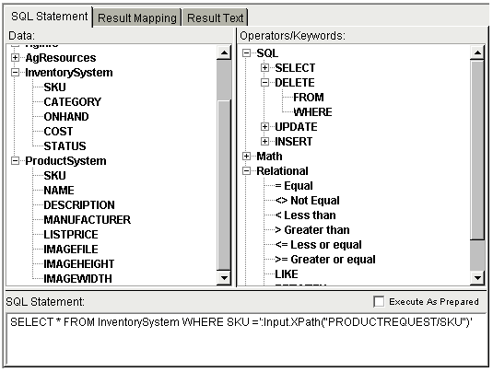Image resolution: width=493 pixels, height=372 pixels.
Task: Expand the UPDATE keyword node
Action: click(264, 127)
